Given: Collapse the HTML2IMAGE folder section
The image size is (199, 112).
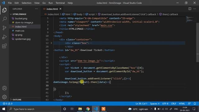Looking at the screenshot, I should coord(19,14).
